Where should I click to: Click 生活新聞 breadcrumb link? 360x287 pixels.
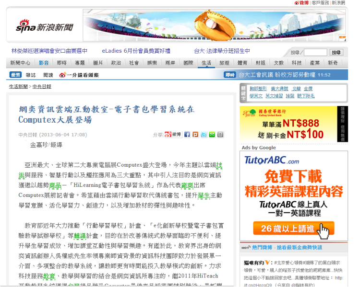click(x=18, y=86)
